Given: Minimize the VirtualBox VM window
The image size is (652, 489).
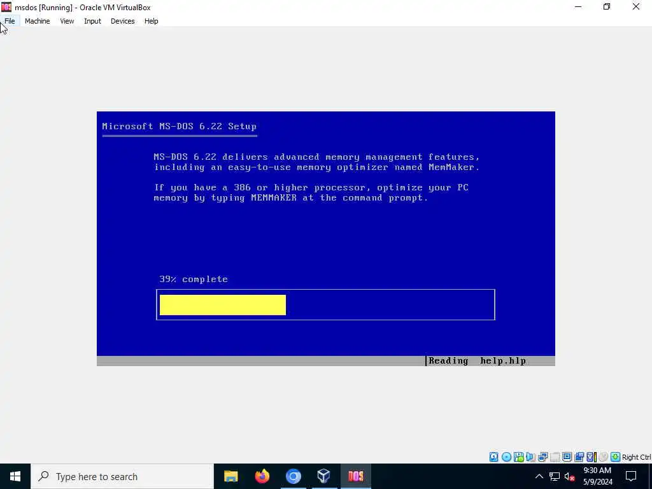Looking at the screenshot, I should coord(578,7).
